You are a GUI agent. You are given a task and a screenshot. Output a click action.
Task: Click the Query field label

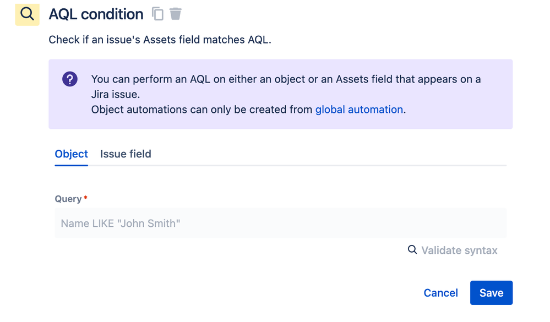68,199
